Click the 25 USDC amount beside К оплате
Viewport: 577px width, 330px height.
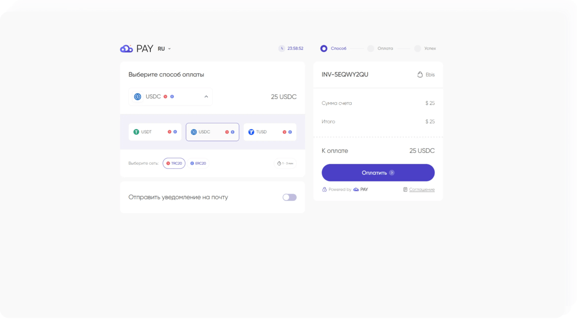(x=422, y=151)
